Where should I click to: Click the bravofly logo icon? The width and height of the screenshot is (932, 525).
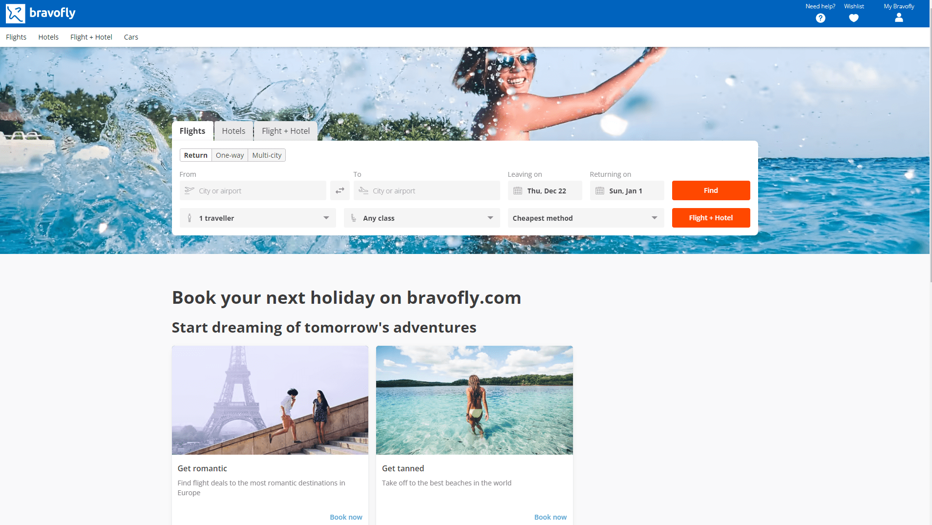tap(15, 14)
